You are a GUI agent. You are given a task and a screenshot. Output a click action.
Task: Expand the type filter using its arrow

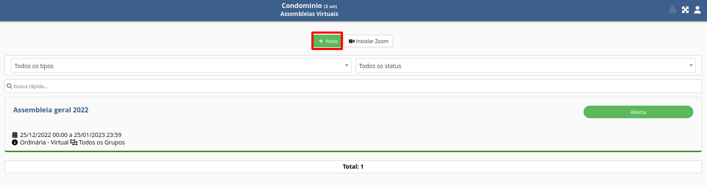(x=346, y=66)
